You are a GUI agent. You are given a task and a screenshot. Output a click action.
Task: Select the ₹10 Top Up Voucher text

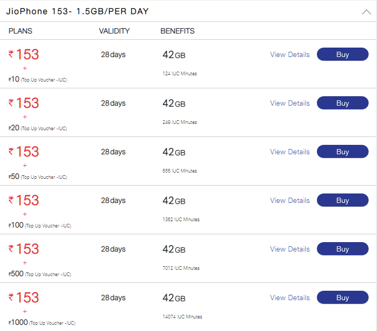tap(38, 79)
